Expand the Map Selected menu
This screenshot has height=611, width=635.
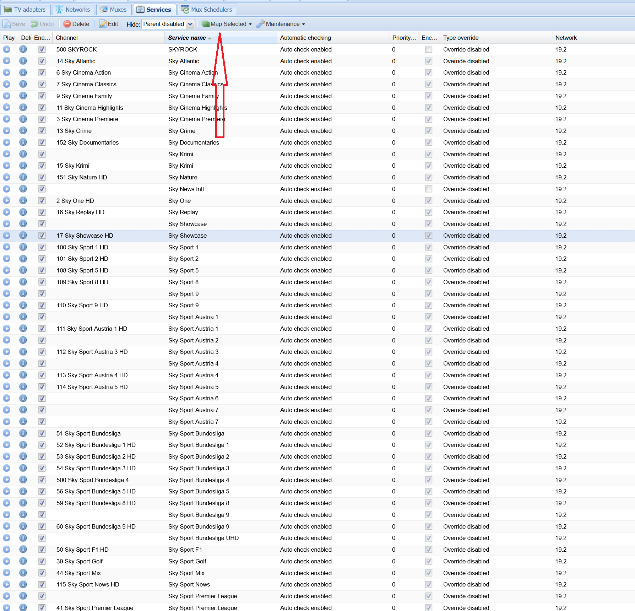pos(227,24)
